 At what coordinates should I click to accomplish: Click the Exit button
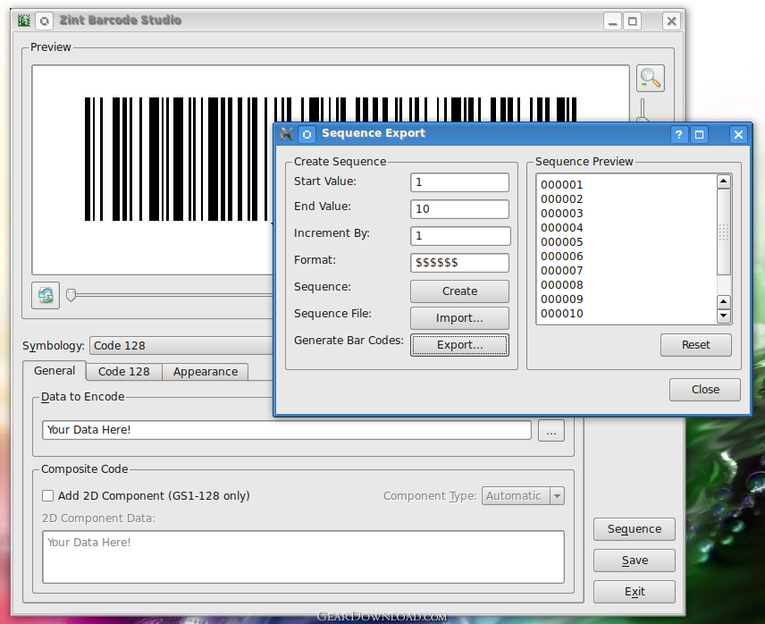pos(635,592)
